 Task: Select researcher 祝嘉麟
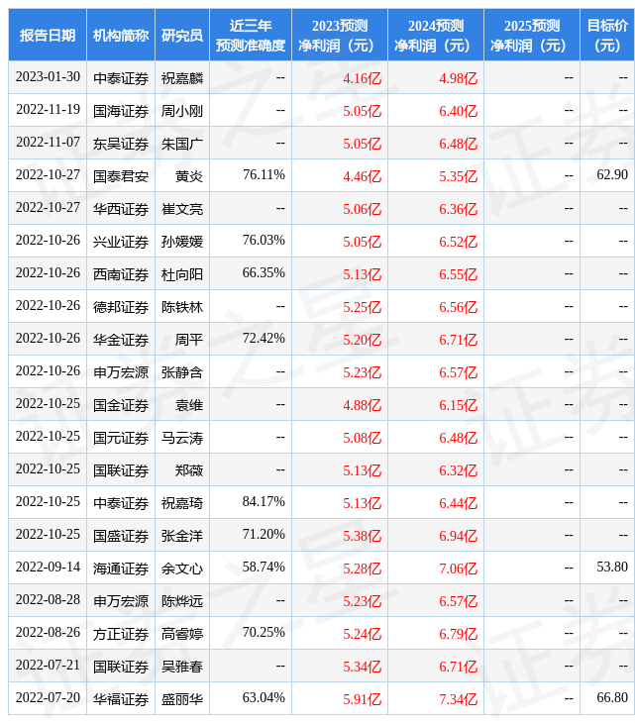(182, 78)
